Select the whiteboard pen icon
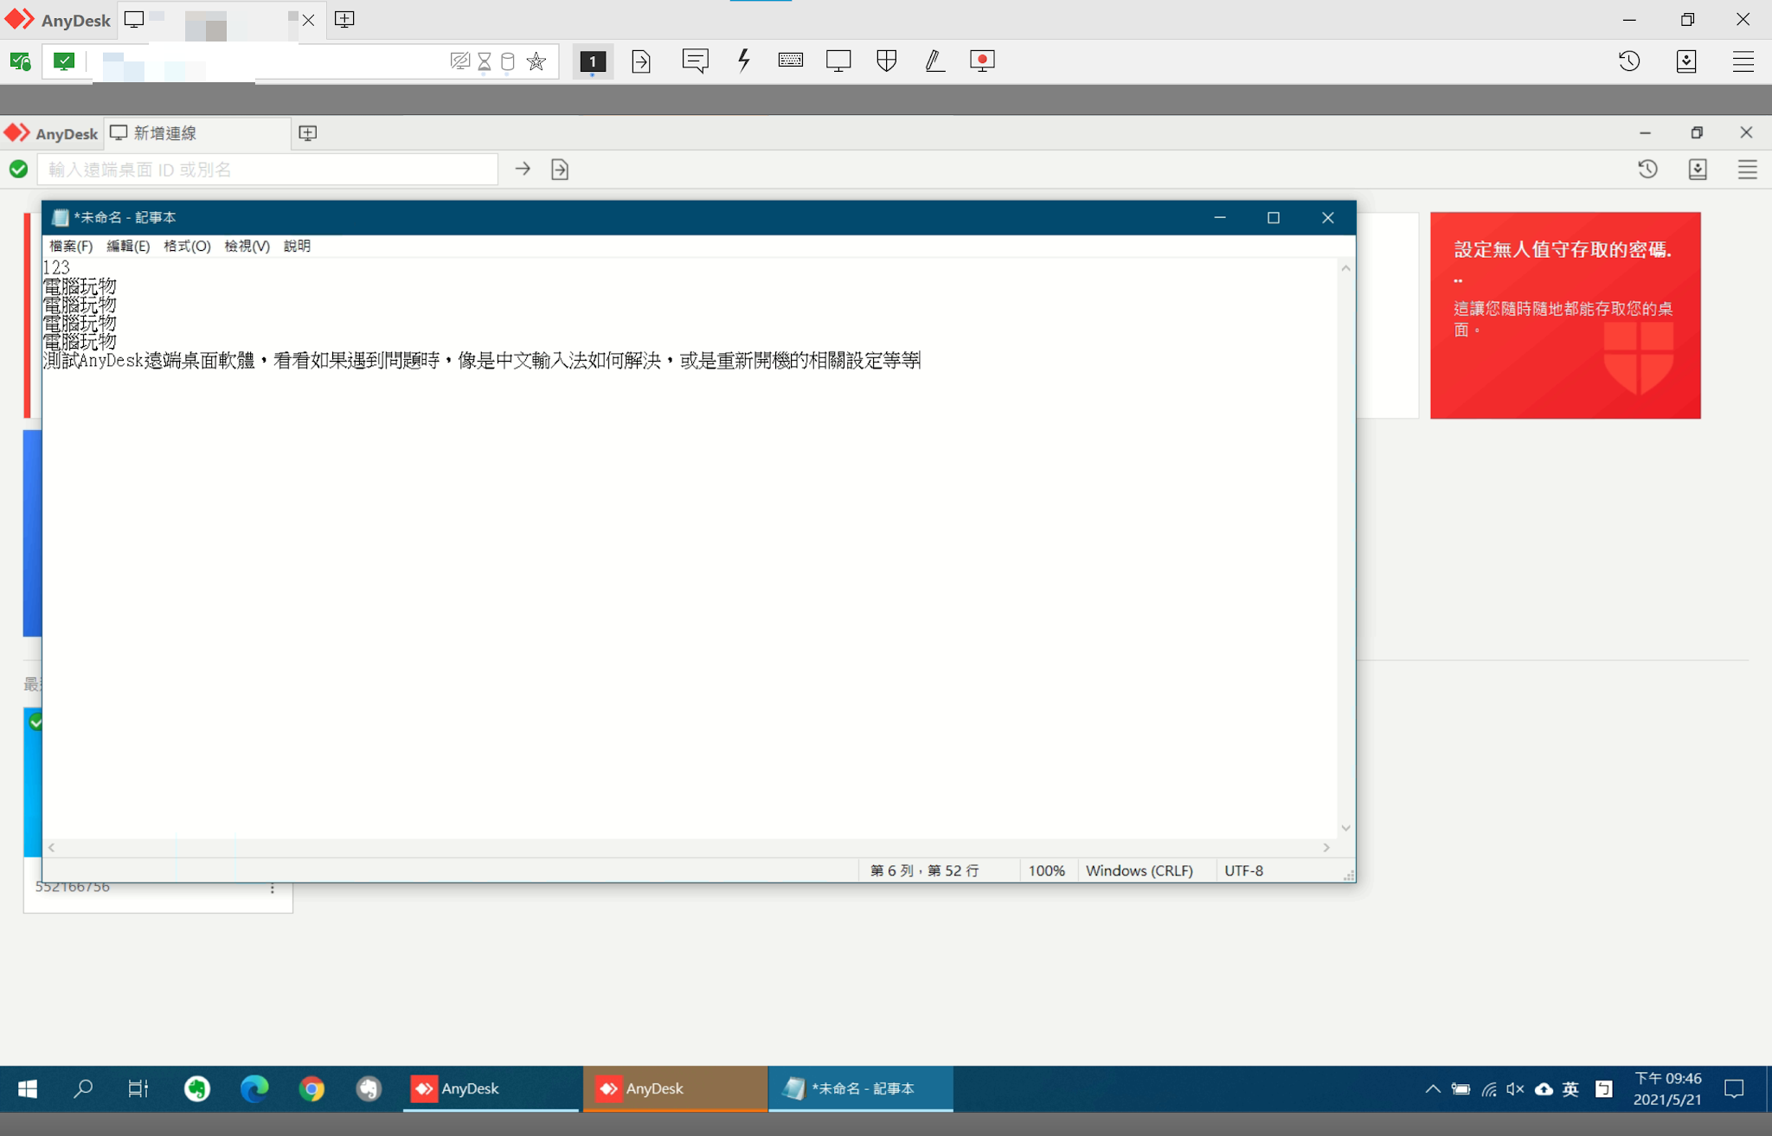 tap(934, 61)
